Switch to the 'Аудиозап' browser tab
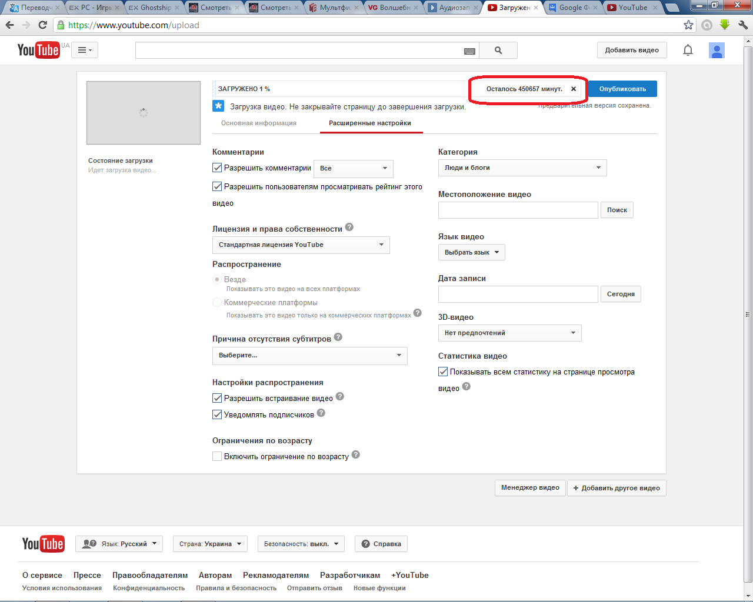 452,8
